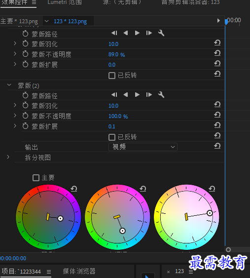Reset the midtones color wheel
The width and height of the screenshot is (250, 278).
pos(143,189)
